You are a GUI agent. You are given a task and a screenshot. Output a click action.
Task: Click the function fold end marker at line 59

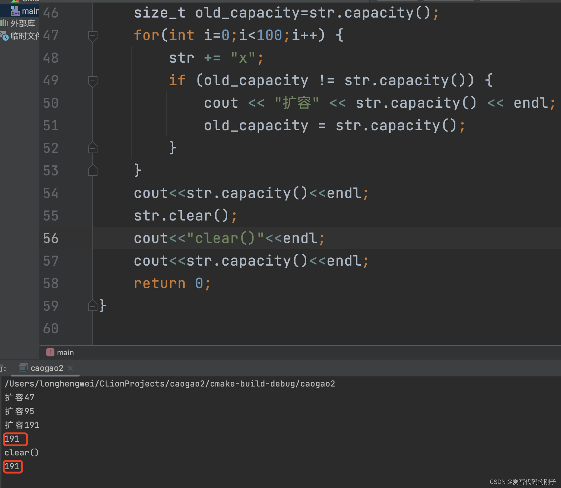tap(93, 305)
